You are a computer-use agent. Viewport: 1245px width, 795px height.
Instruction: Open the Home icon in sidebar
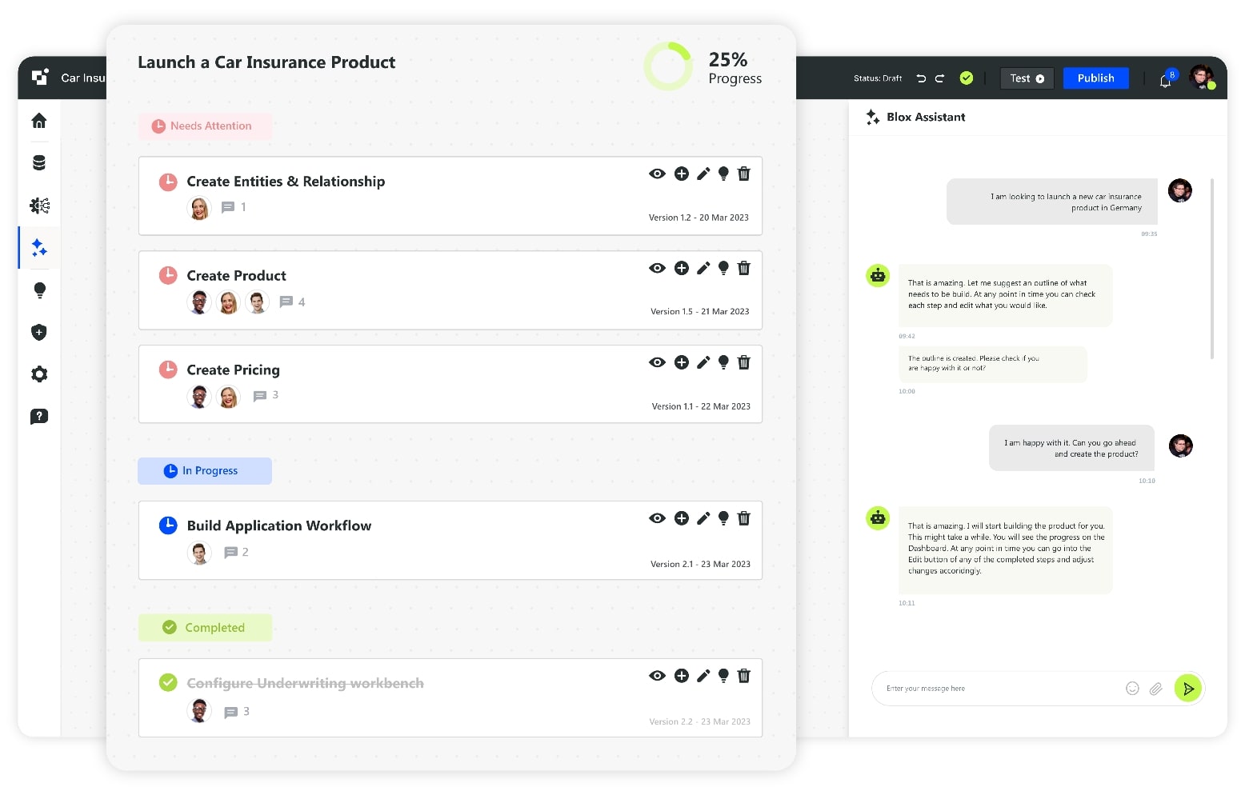(x=38, y=121)
